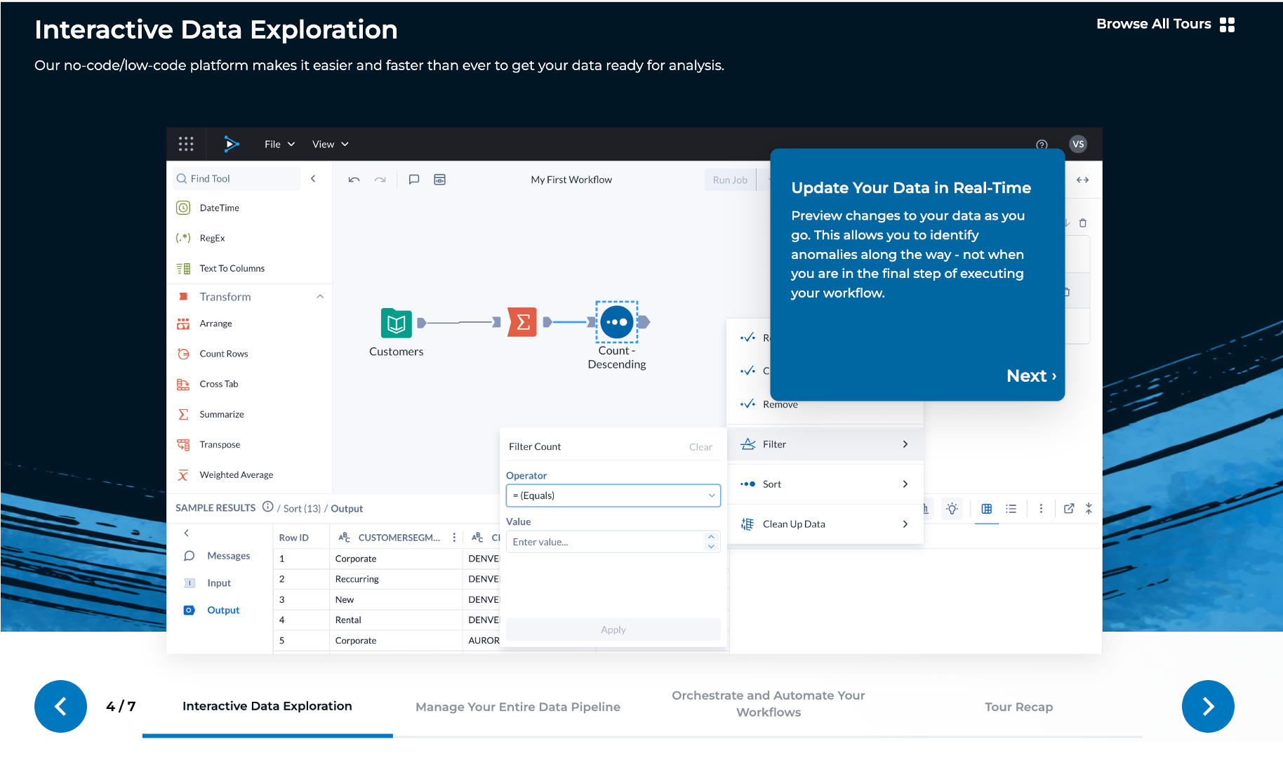The width and height of the screenshot is (1283, 758).
Task: Open the Weighted Average tool
Action: click(x=234, y=474)
